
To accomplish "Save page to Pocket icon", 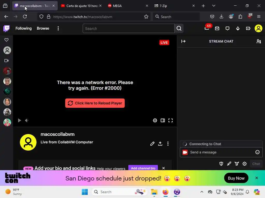I will 212,17.
